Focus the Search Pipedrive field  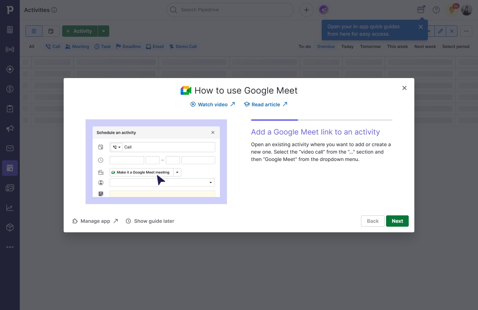click(x=230, y=10)
